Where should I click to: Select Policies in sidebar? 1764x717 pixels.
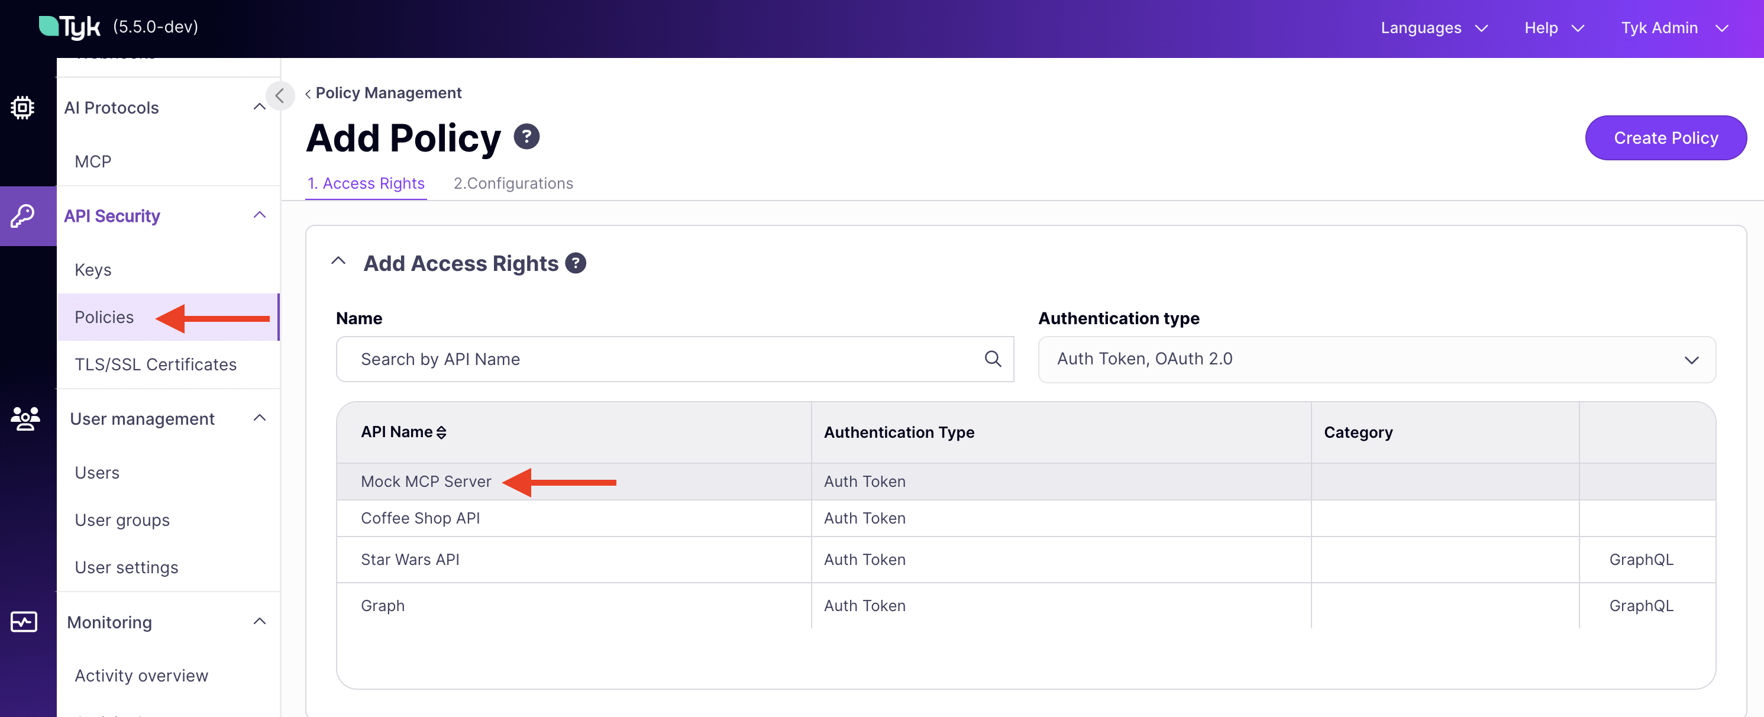coord(169,317)
